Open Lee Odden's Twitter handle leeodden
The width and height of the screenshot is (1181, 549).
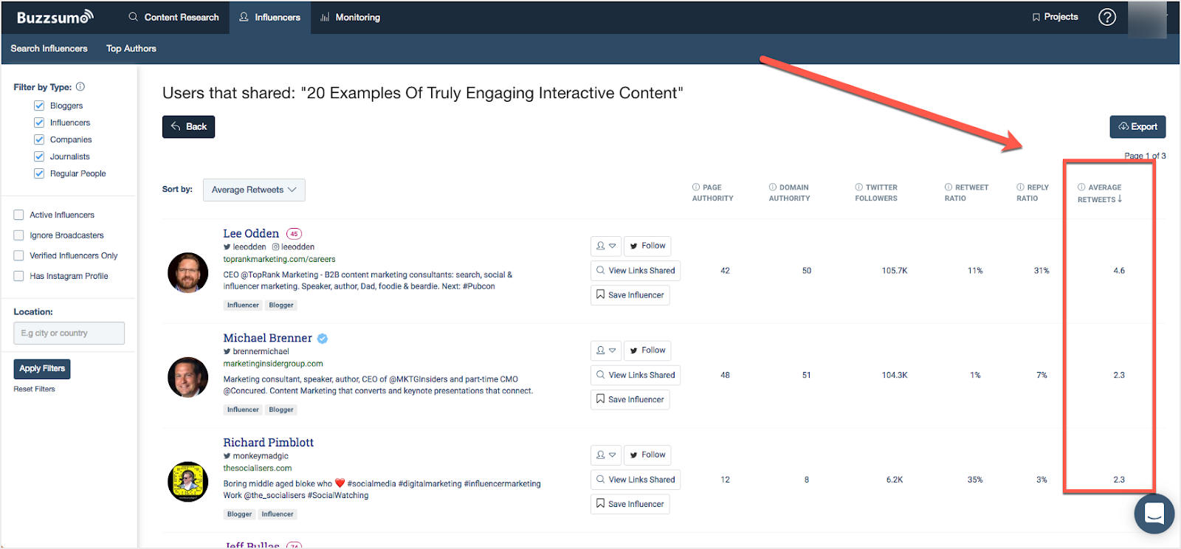[x=244, y=247]
